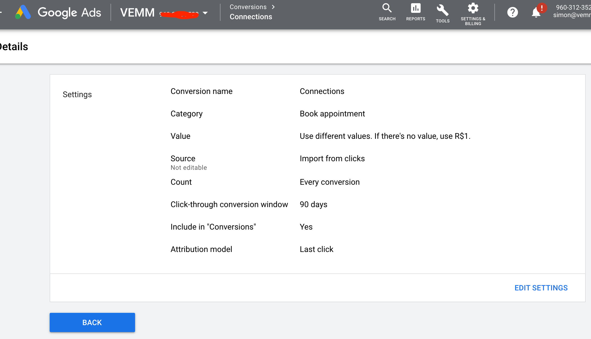Open the Tools wrench menu
The width and height of the screenshot is (591, 339).
[x=443, y=11]
